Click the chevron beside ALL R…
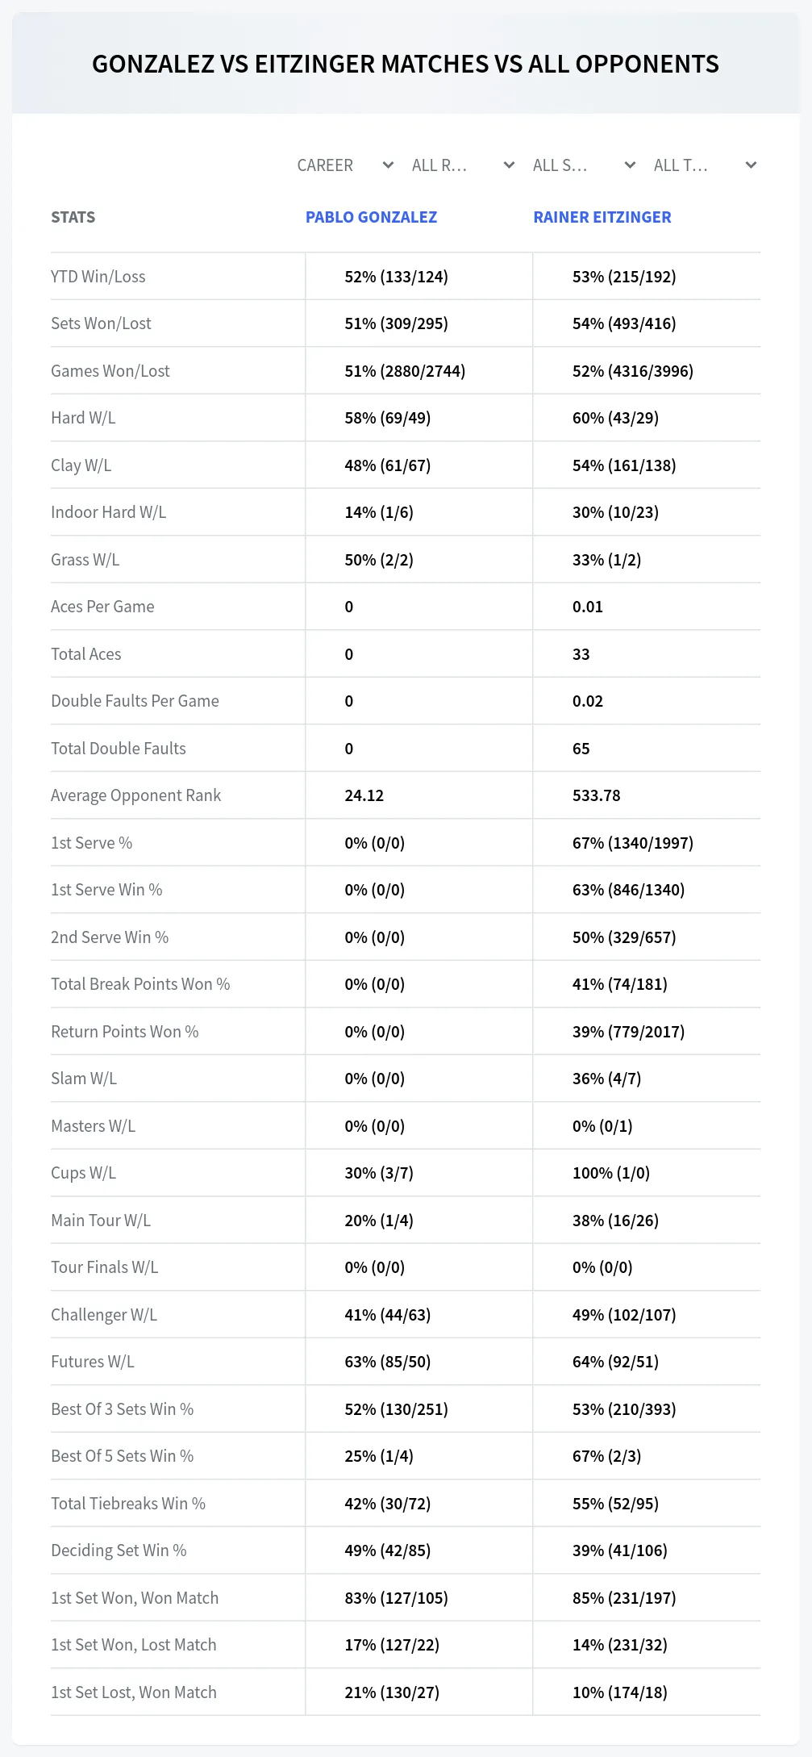This screenshot has height=1757, width=812. click(509, 165)
